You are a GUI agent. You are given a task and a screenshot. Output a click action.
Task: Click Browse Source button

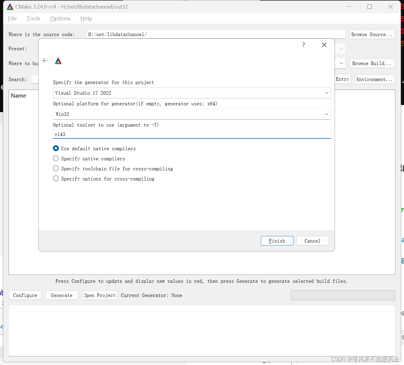coord(372,34)
